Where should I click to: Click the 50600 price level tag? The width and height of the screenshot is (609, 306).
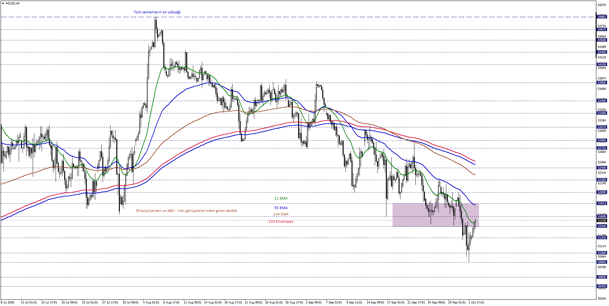[602, 277]
